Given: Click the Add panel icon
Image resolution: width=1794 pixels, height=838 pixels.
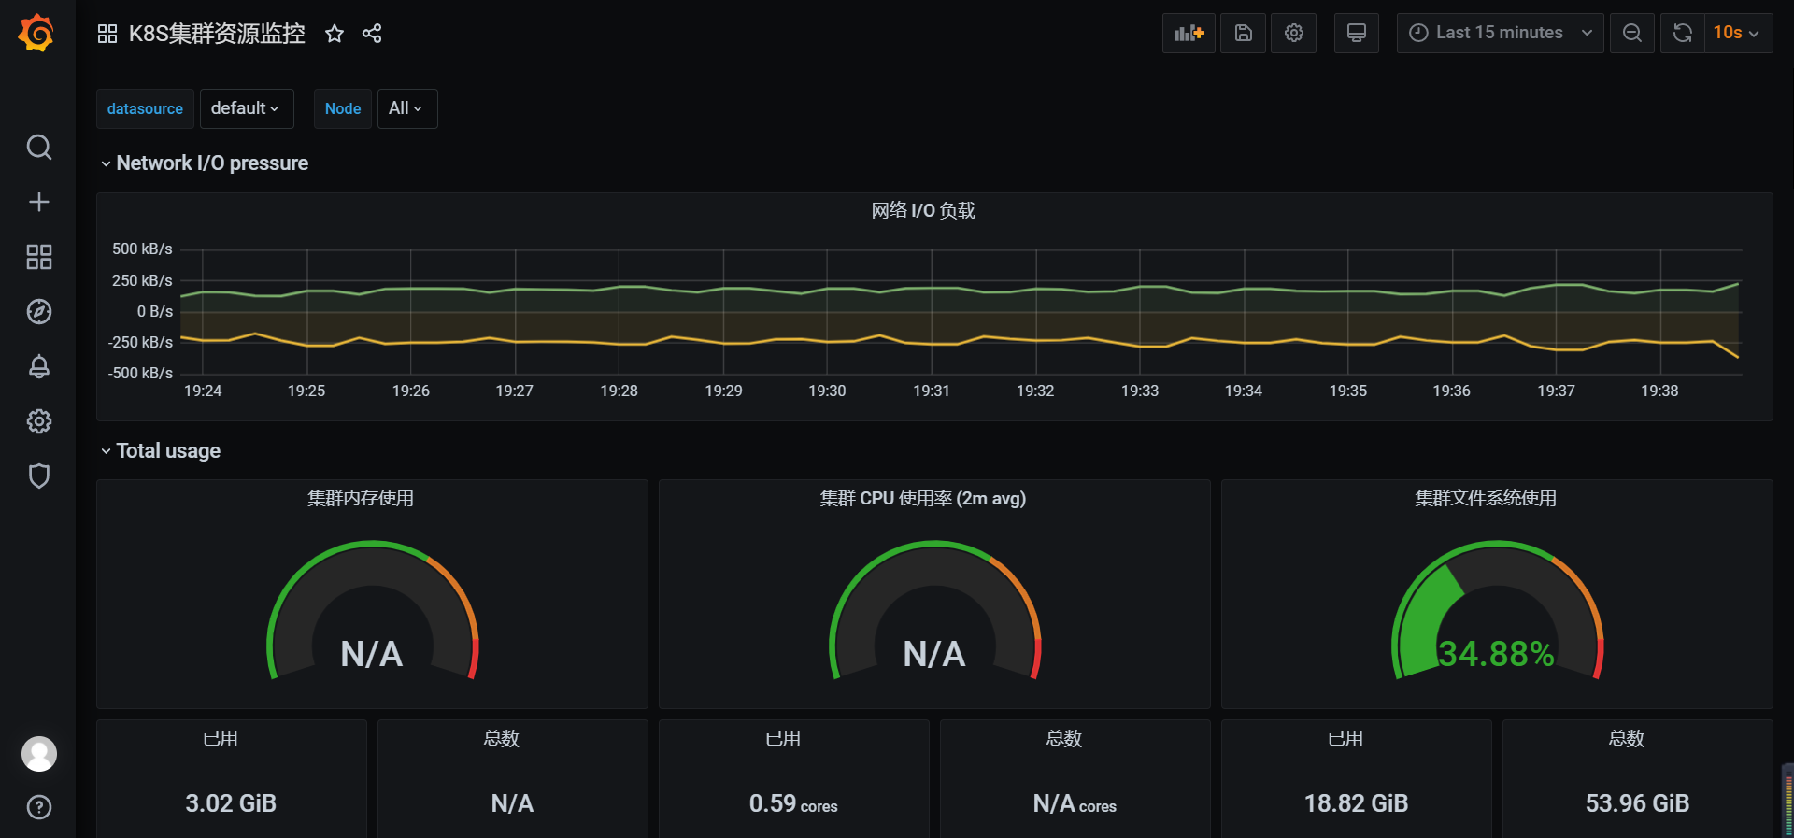Looking at the screenshot, I should (1189, 34).
